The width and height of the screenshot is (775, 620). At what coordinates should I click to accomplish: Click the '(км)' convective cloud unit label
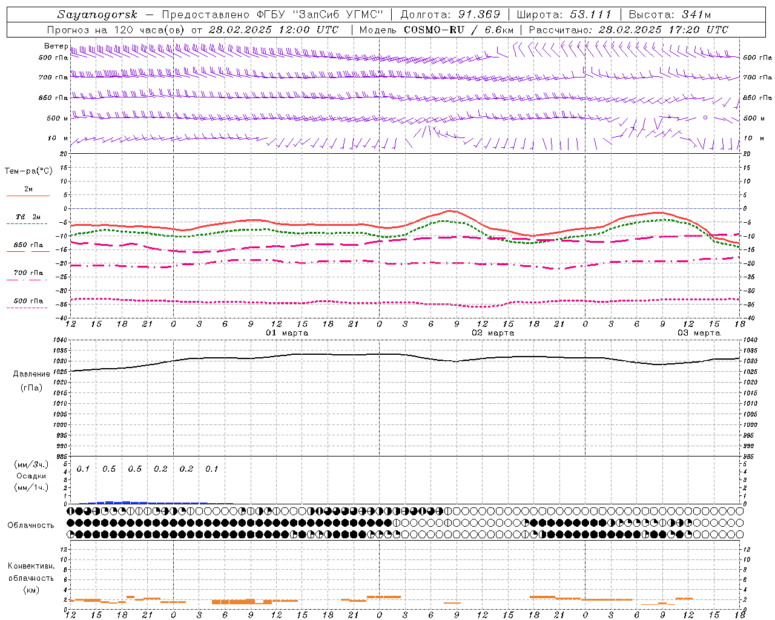[x=31, y=590]
